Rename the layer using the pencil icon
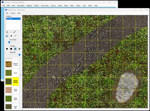 tap(14, 32)
